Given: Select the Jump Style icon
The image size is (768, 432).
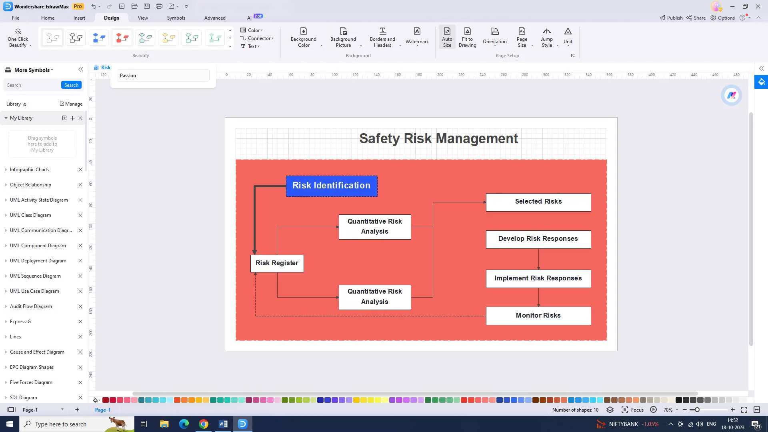Looking at the screenshot, I should 546,37.
